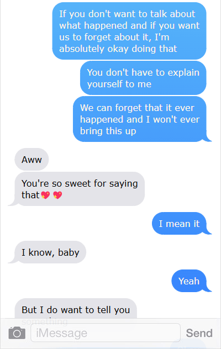
Task: Open the camera attachment icon
Action: pyautogui.click(x=17, y=333)
